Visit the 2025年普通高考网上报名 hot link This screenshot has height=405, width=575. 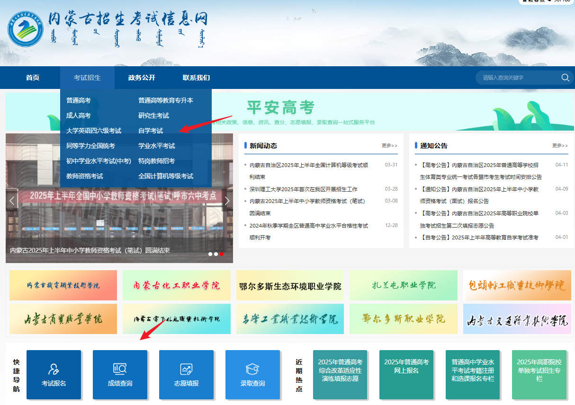[406, 375]
